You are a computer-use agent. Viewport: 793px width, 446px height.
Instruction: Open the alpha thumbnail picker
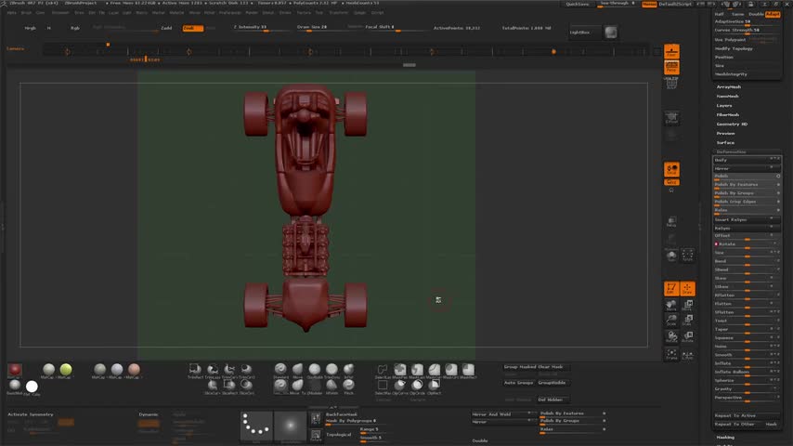(x=290, y=426)
